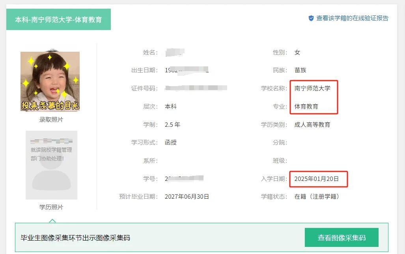Click the upward caret above the notice box
405x254 pixels.
coord(52,221)
